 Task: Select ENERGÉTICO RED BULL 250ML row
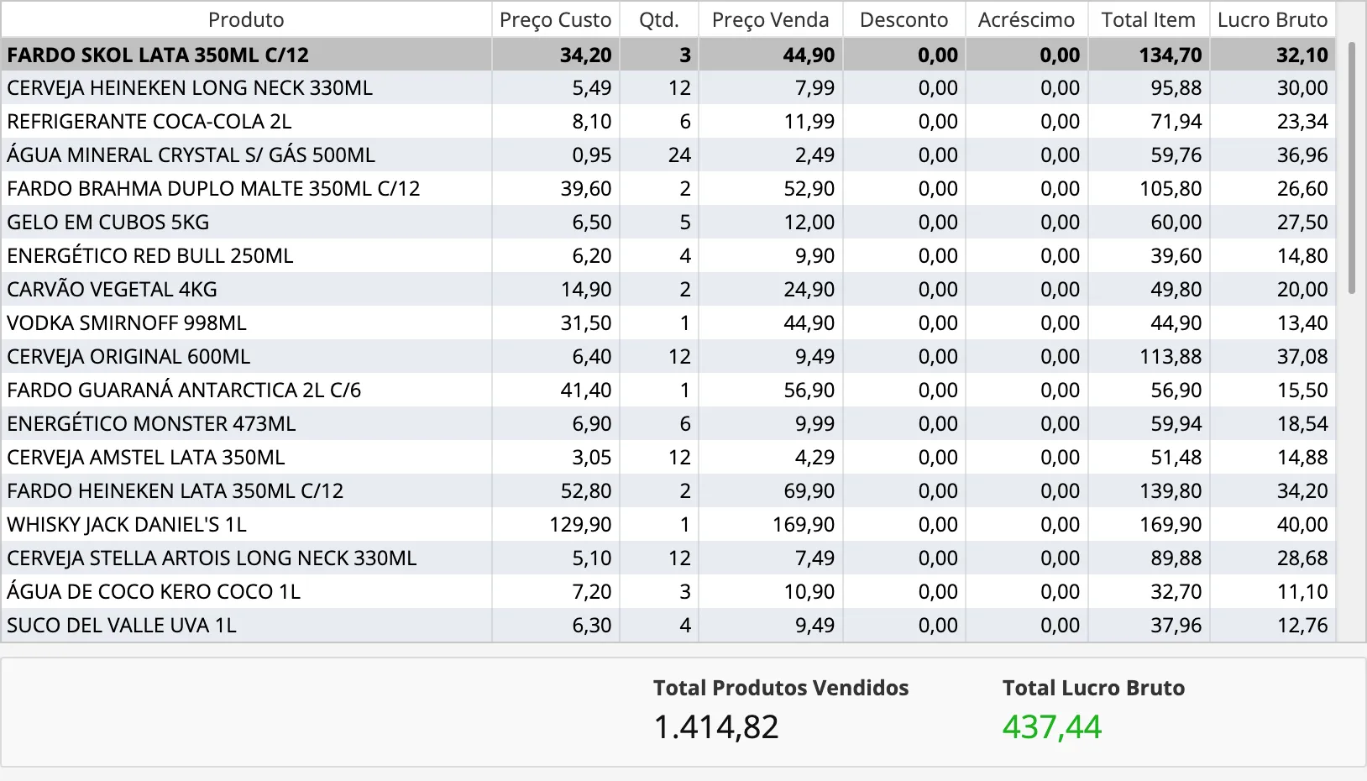668,255
